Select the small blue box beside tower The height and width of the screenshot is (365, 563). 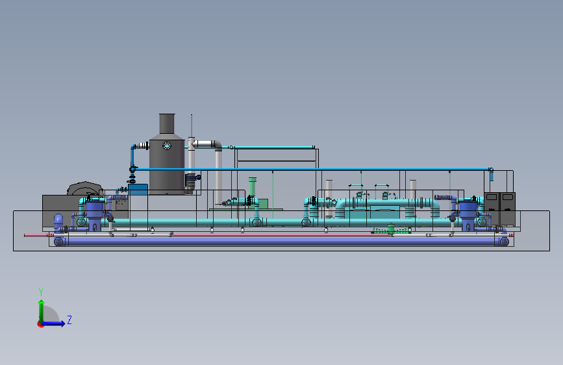pyautogui.click(x=138, y=190)
